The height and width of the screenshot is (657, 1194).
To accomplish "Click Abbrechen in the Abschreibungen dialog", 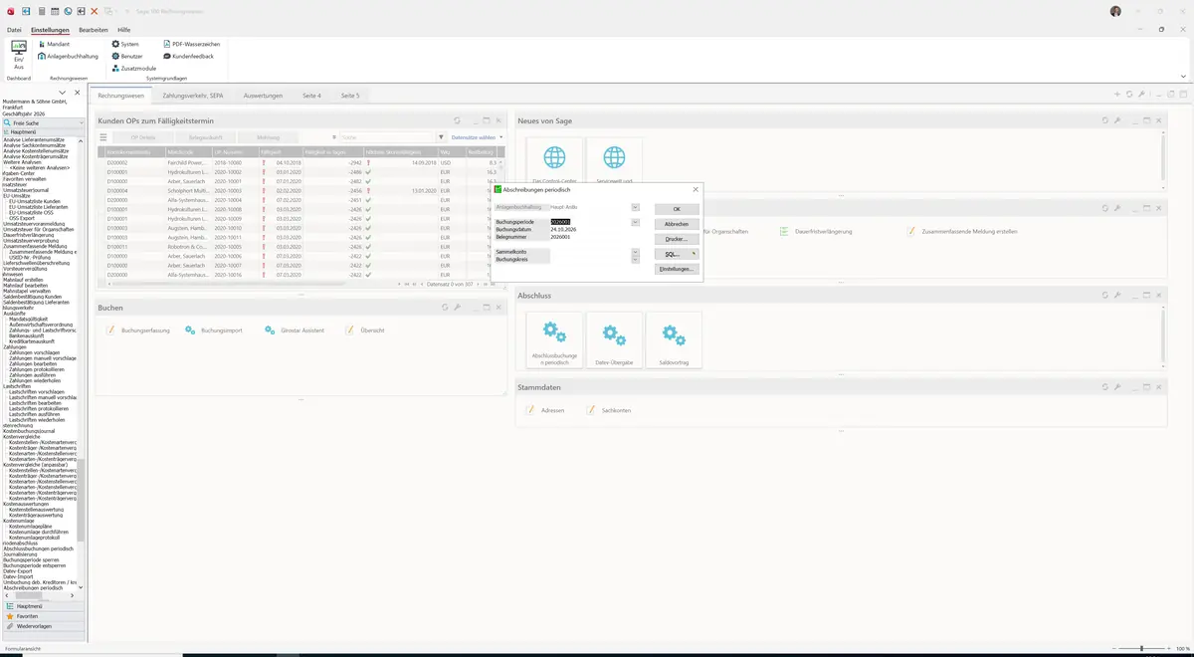I will click(677, 224).
